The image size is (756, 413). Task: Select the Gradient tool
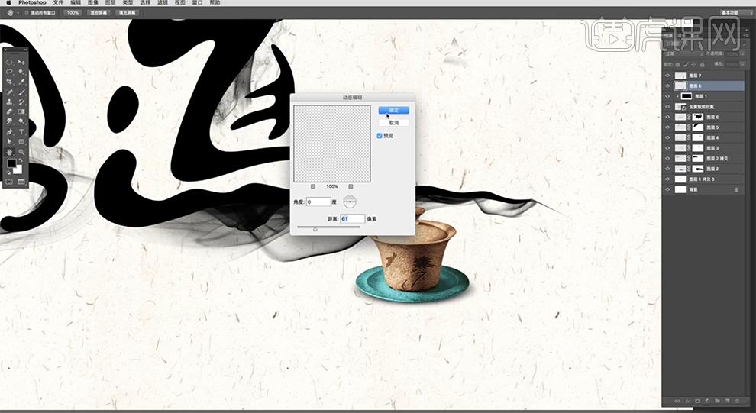click(x=21, y=111)
